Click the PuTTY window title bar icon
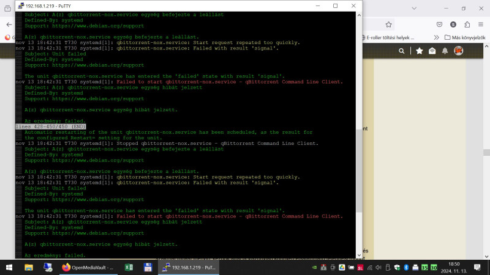Image resolution: width=490 pixels, height=275 pixels. click(x=21, y=5)
